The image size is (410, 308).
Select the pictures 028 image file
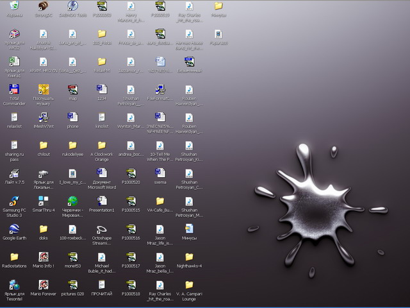[72, 285]
